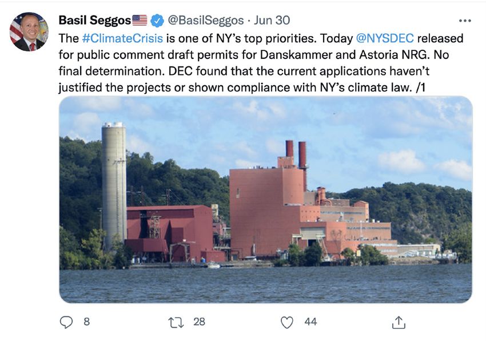Screen dimensions: 486x341
Task: Like the tweet with the heart icon
Action: [287, 322]
